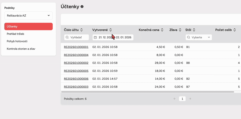Sort by Počet osôb column arrows
This screenshot has height=119, width=241.
tap(234, 30)
